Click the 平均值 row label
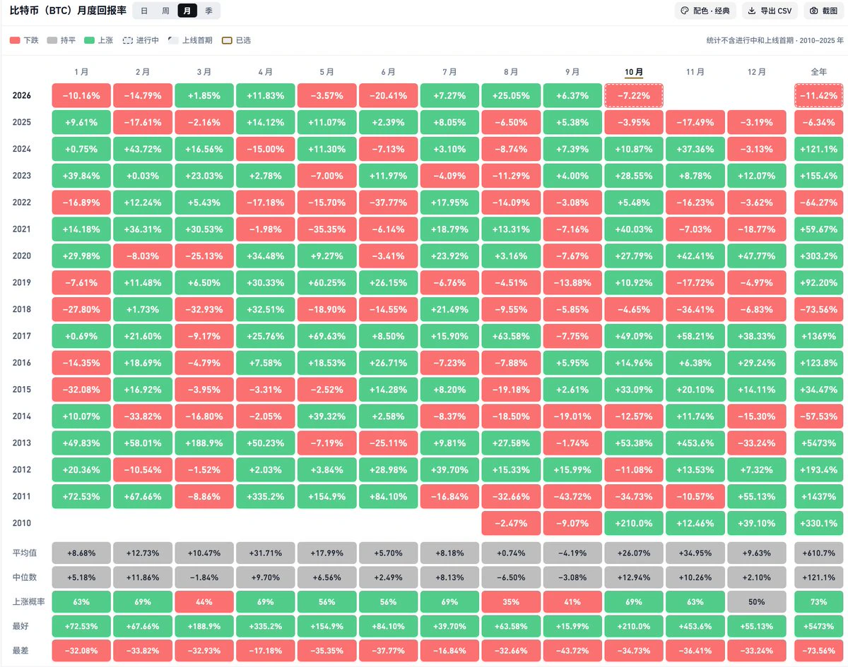The width and height of the screenshot is (848, 667). [x=25, y=552]
